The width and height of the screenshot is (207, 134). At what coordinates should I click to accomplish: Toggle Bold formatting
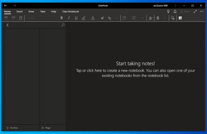tap(62, 18)
